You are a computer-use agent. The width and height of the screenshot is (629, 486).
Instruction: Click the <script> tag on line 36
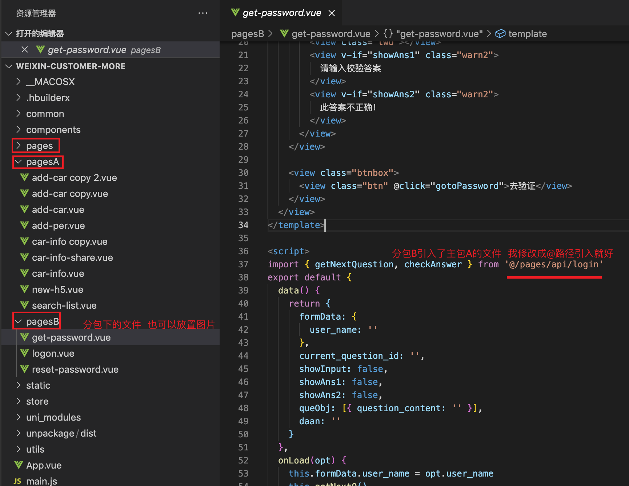(x=289, y=251)
